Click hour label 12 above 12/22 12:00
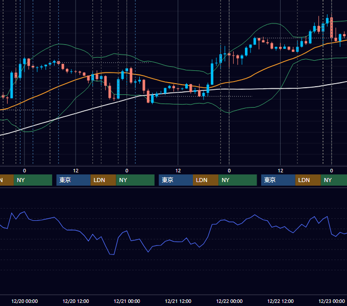Image resolution: width=347 pixels, height=306 pixels. click(x=280, y=171)
